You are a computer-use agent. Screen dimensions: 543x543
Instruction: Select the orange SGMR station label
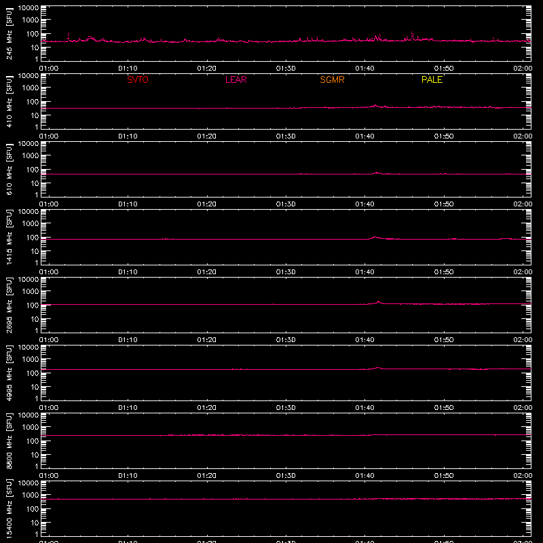point(332,79)
